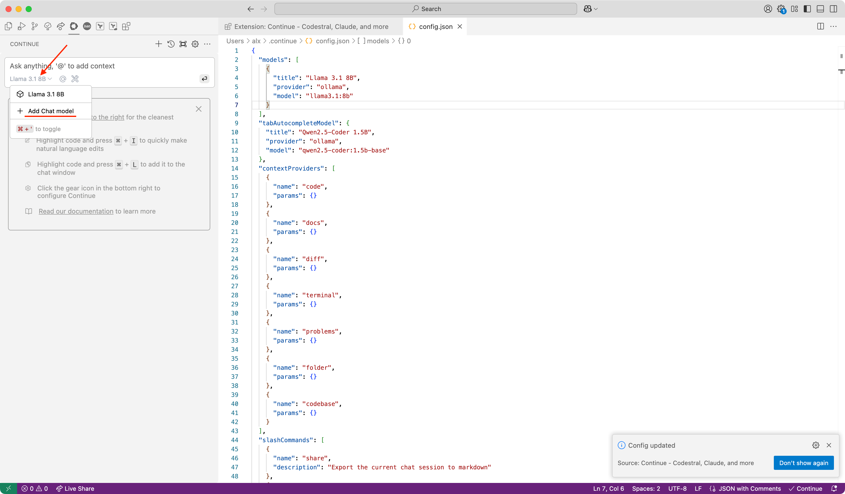Screen dimensions: 845x494
Task: Select Add Chat model menu item
Action: click(51, 111)
